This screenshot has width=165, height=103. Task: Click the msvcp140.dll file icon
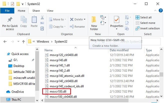pos(47,60)
